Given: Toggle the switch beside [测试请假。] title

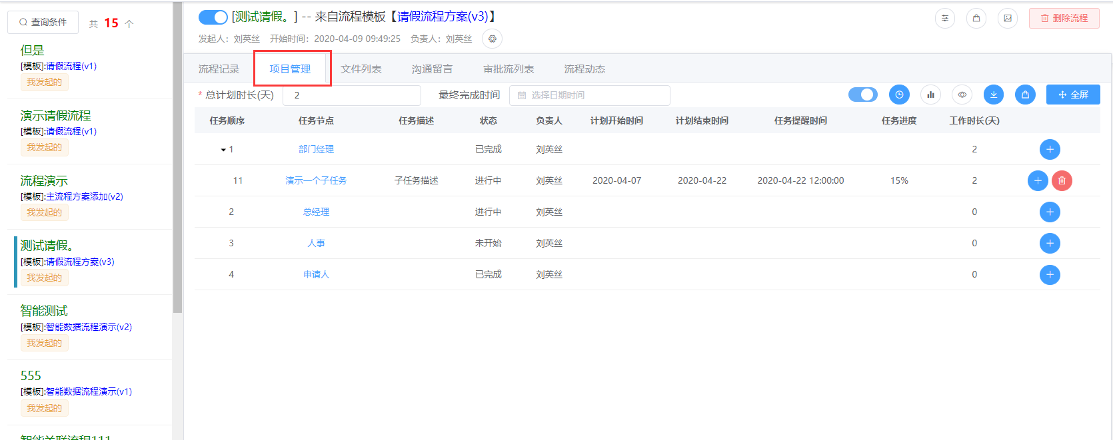Looking at the screenshot, I should 213,17.
